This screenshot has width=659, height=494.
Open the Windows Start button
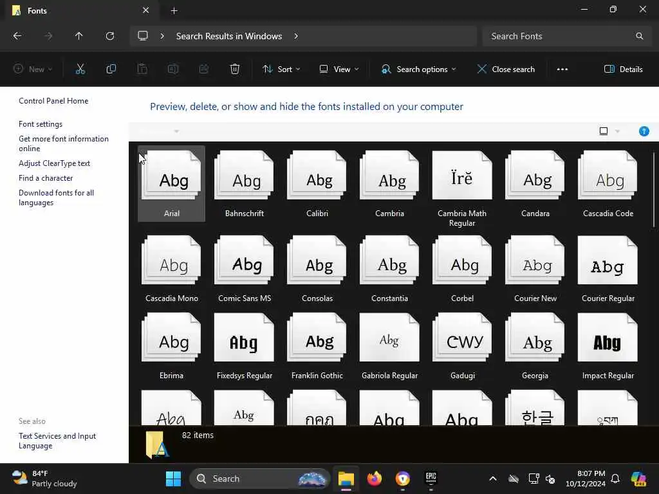click(x=173, y=479)
